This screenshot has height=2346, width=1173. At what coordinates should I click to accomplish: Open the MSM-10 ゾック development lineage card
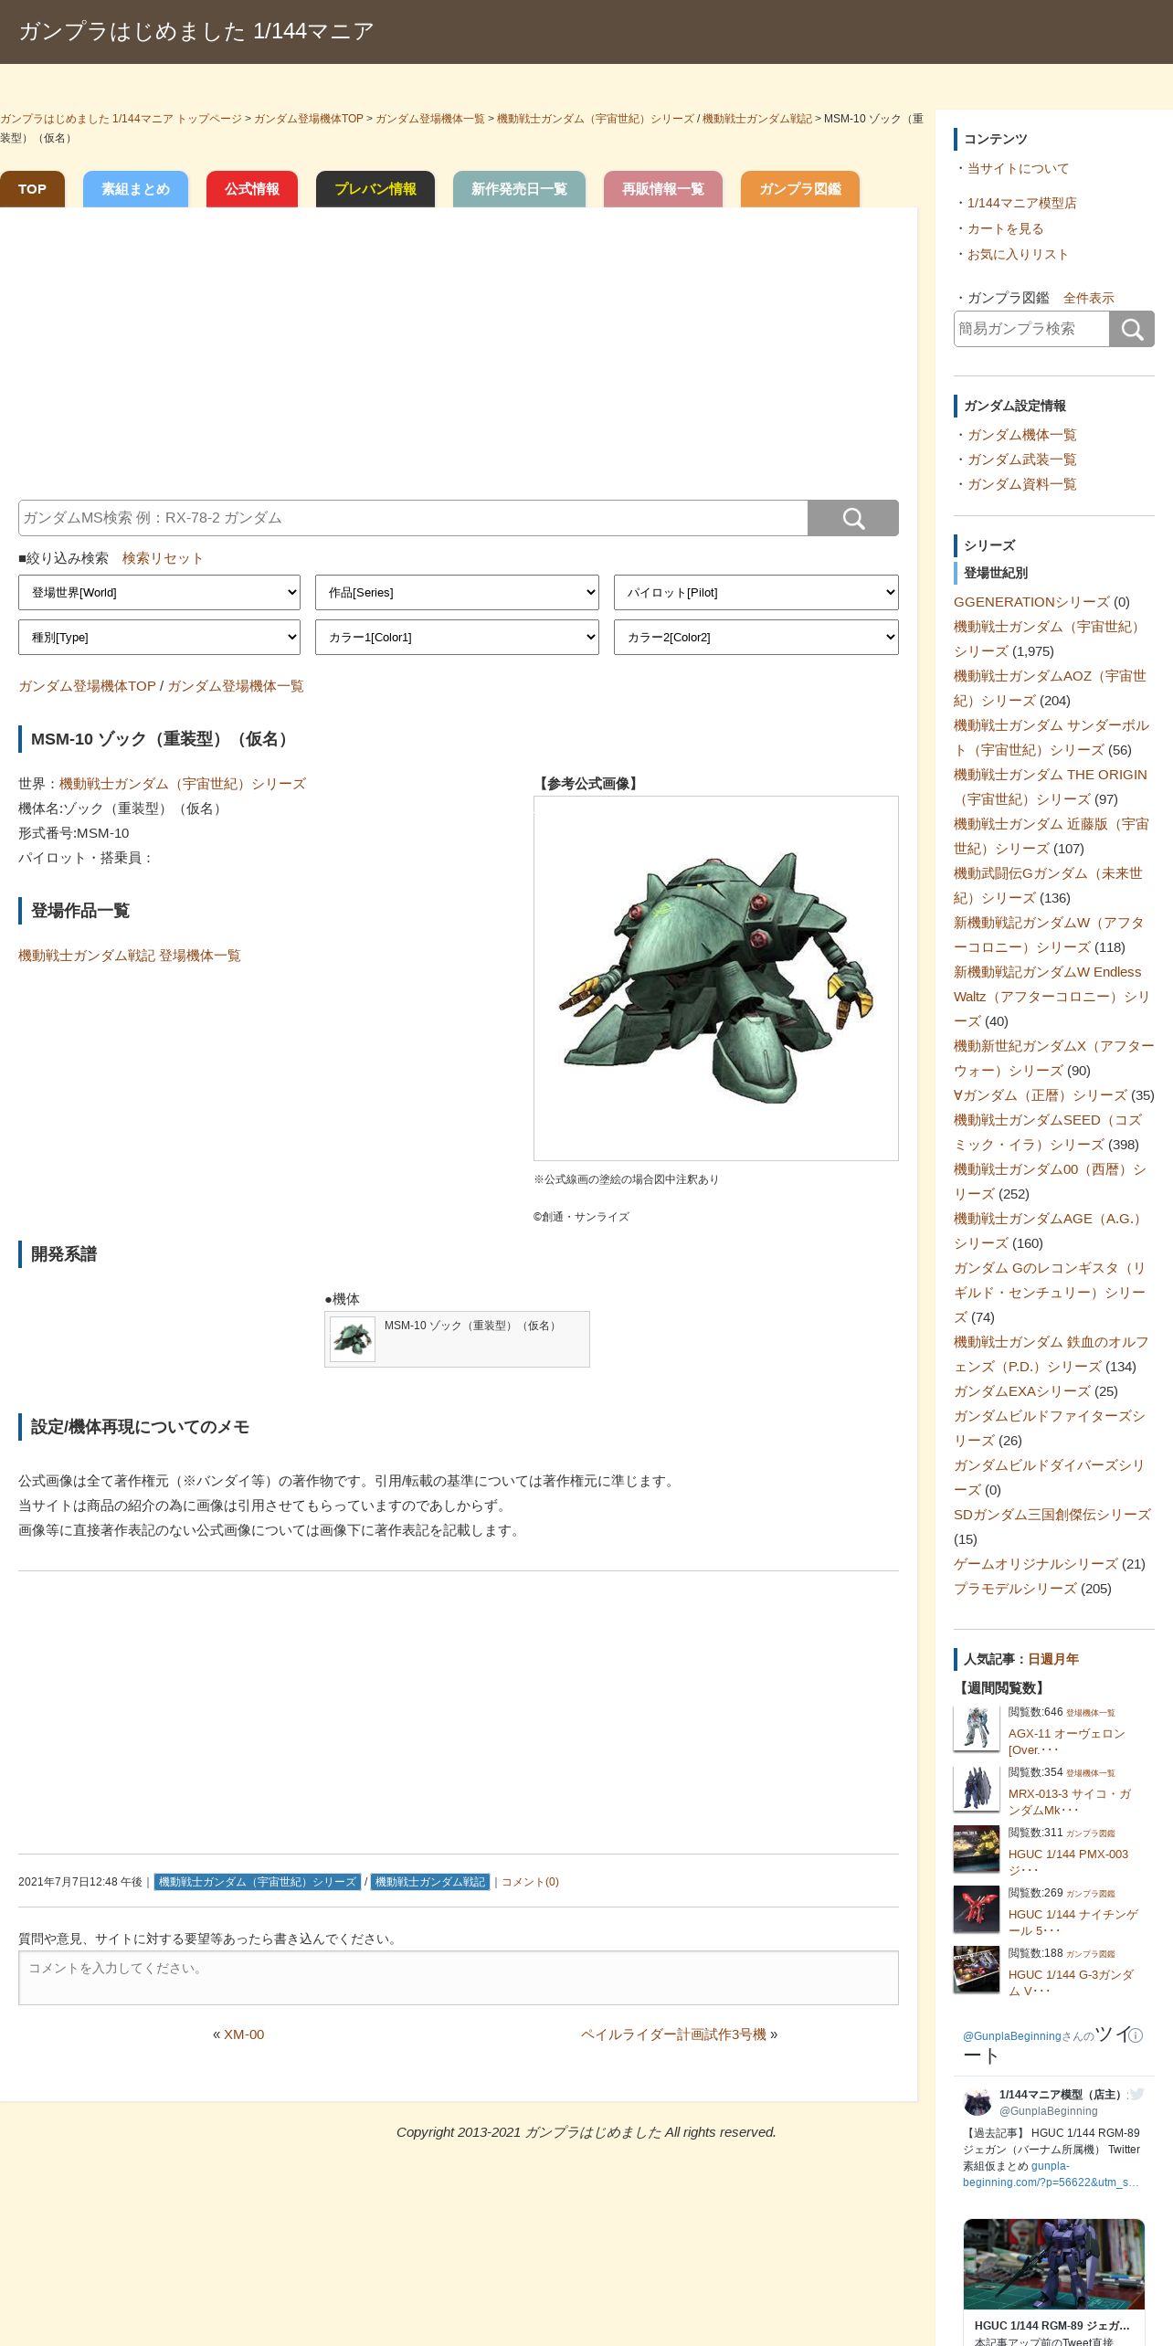[457, 1339]
